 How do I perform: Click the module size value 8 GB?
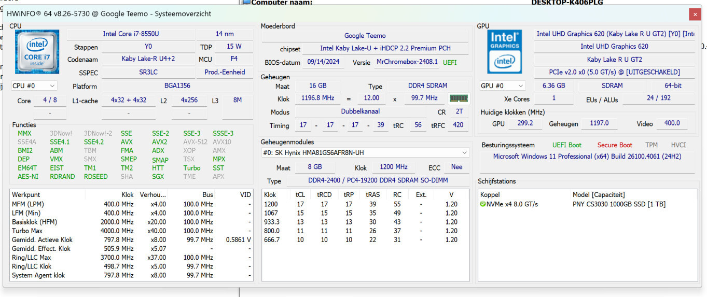click(314, 167)
